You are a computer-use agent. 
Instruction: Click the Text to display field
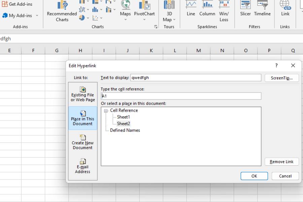pyautogui.click(x=196, y=78)
